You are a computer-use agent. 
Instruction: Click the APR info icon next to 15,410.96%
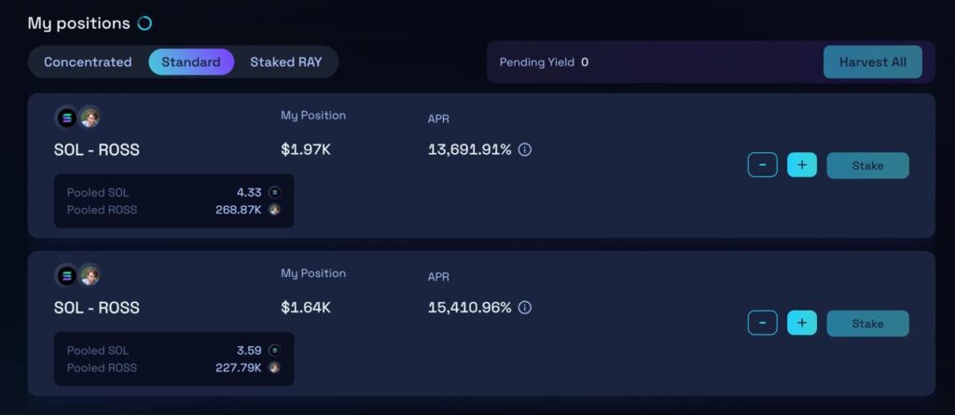[525, 307]
